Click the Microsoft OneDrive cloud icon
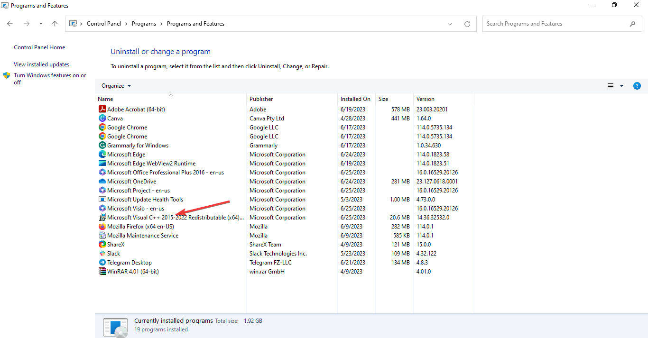Image resolution: width=648 pixels, height=338 pixels. [x=102, y=182]
